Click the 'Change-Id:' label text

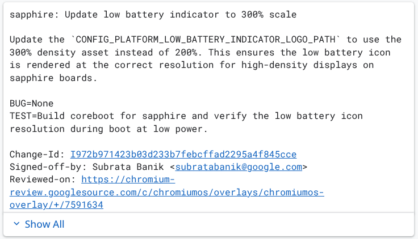click(x=37, y=154)
